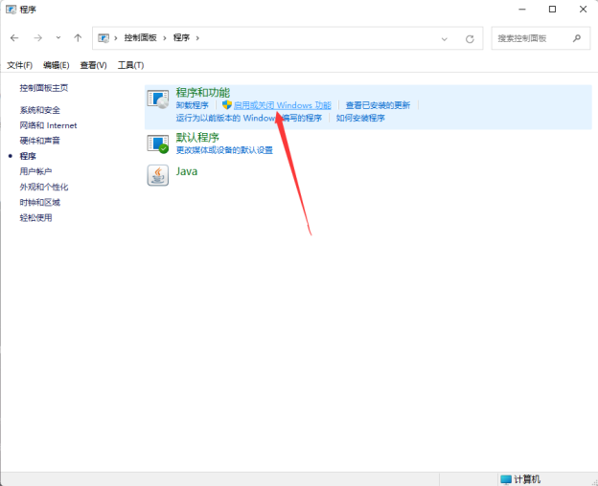Select 系统和安全 in the sidebar
This screenshot has width=598, height=486.
click(40, 110)
